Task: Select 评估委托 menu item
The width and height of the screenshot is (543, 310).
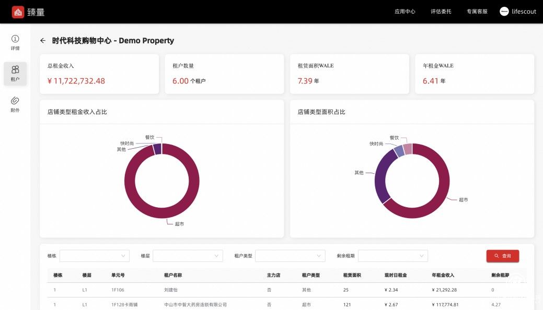Action: point(441,11)
